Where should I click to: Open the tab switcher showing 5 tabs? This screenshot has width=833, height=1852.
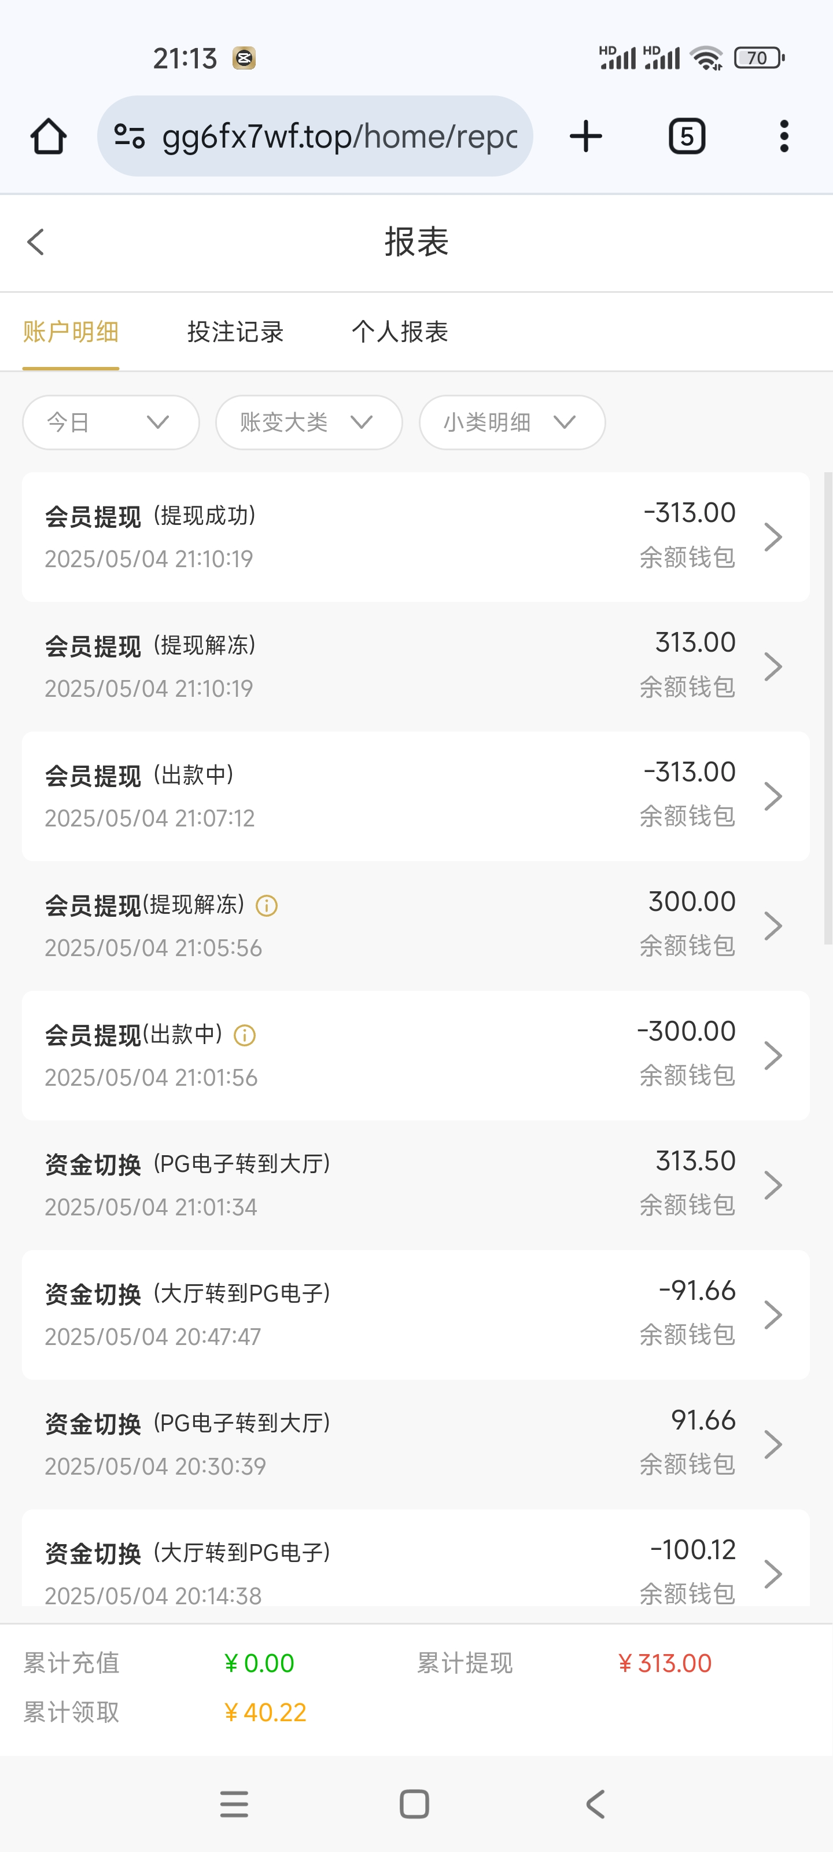[687, 136]
